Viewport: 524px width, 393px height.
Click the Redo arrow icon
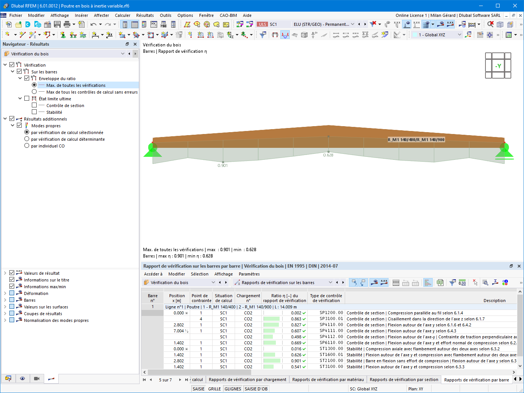(108, 24)
